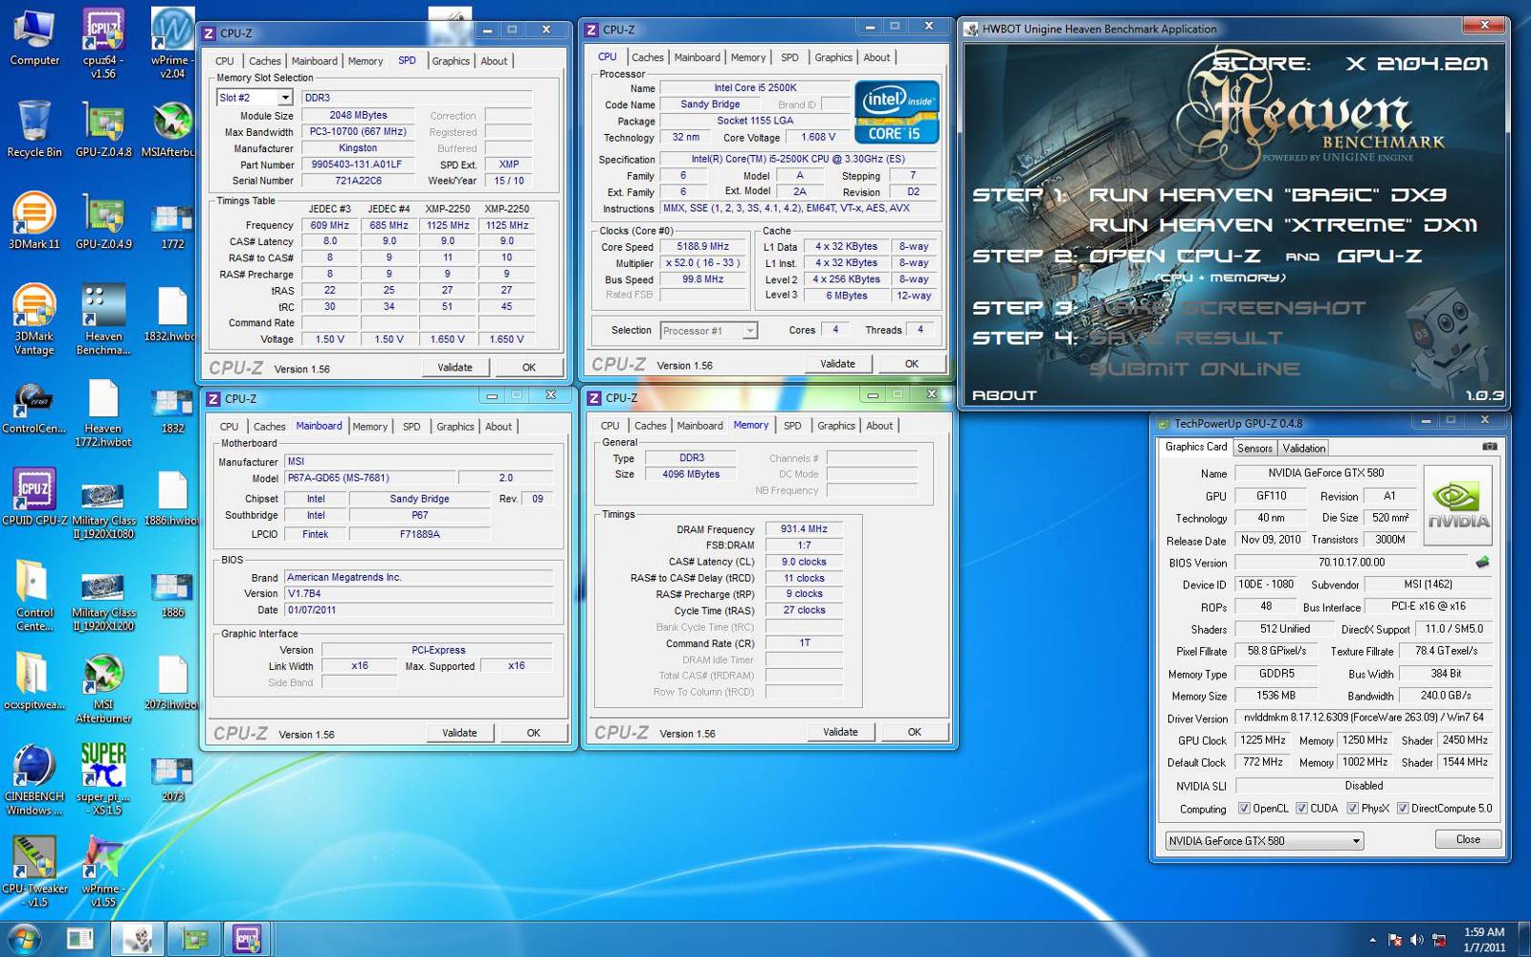Screen dimensions: 1531x957
Task: Click Validate in the CPU-Z SPD window
Action: [455, 367]
